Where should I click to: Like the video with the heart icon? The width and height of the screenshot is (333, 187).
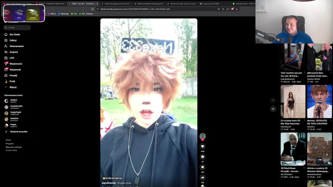point(202,146)
